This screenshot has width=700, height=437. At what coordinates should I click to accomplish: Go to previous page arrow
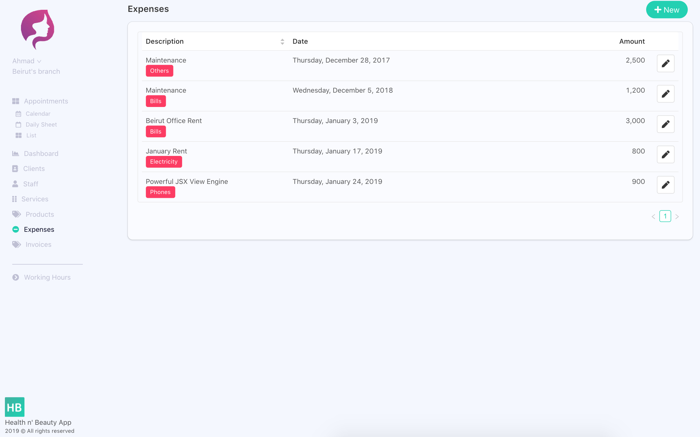coord(653,216)
